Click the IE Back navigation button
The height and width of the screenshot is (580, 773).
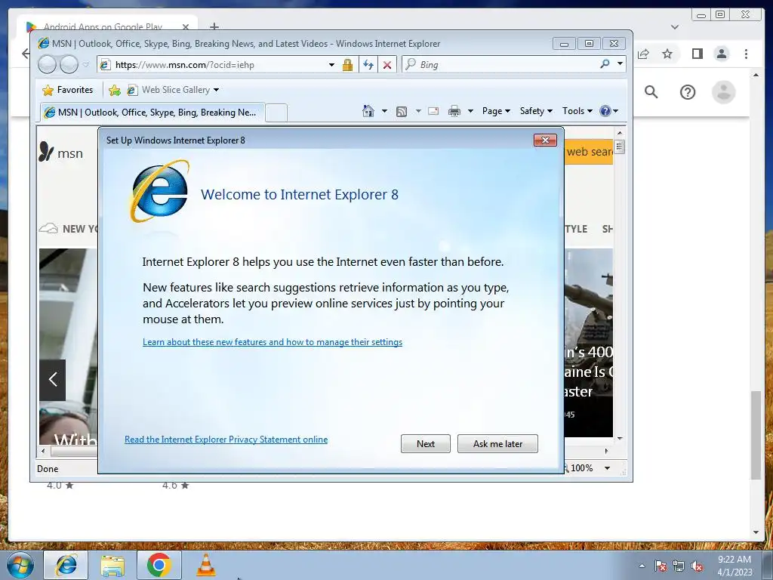47,65
